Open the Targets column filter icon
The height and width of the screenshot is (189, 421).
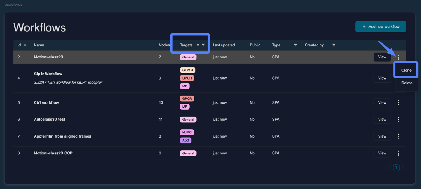(203, 45)
